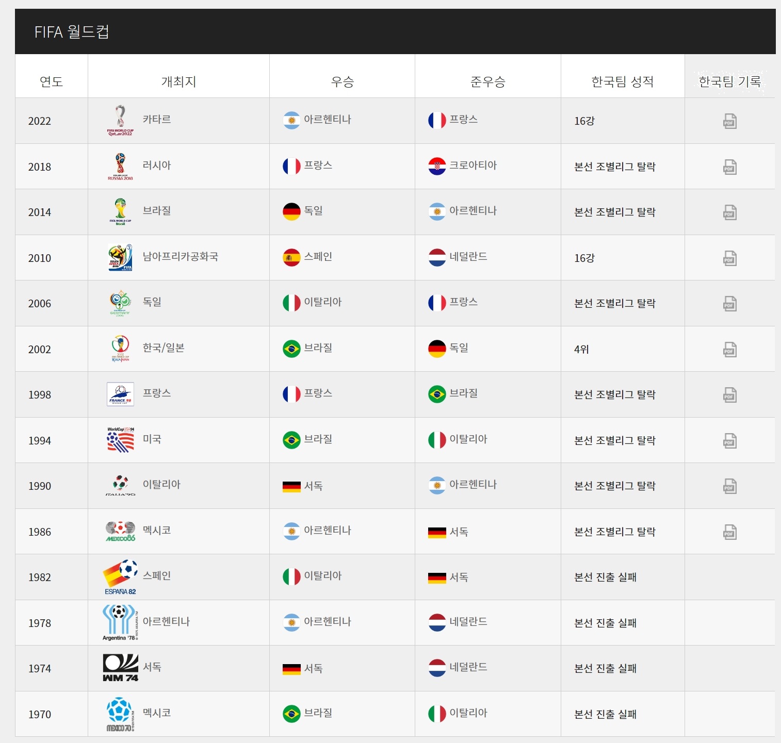Click the 한국팀 성적 column header
This screenshot has height=743, width=781.
coord(623,81)
